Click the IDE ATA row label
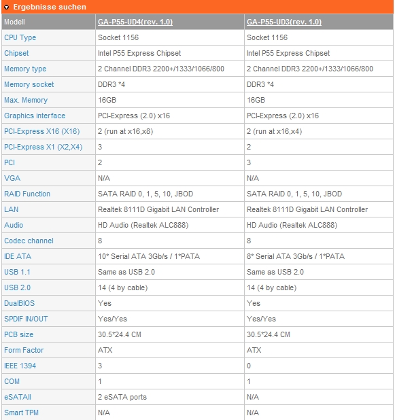The image size is (395, 420). pyautogui.click(x=18, y=256)
